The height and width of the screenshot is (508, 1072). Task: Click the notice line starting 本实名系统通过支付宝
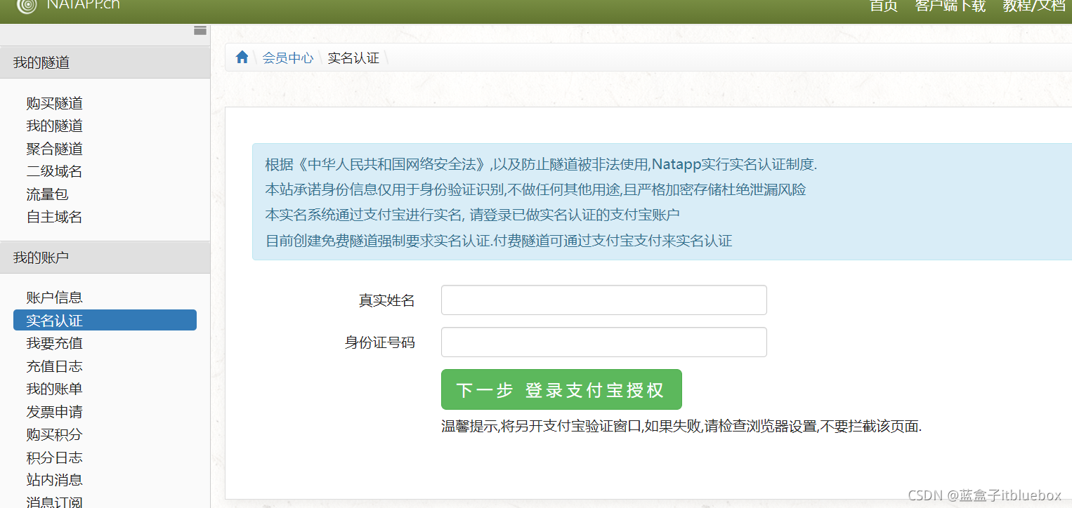coord(472,215)
